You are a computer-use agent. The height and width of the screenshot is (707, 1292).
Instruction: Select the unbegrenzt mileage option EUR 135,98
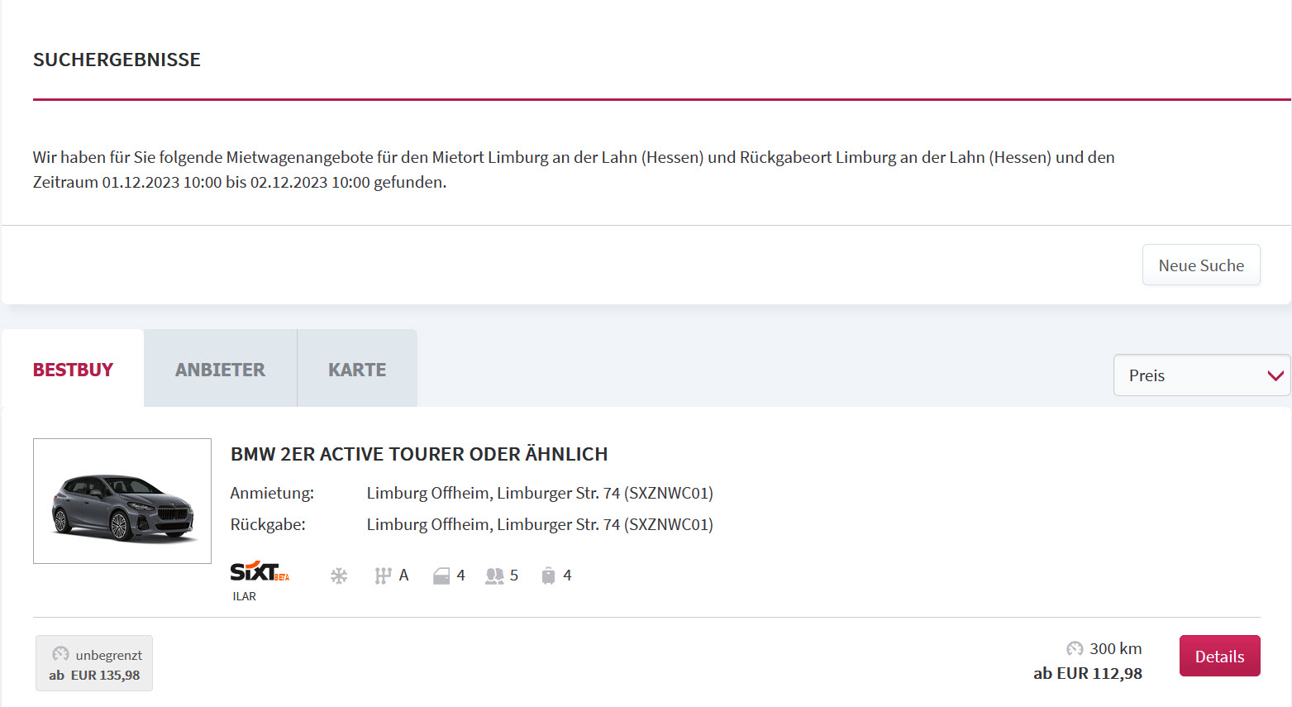(94, 663)
